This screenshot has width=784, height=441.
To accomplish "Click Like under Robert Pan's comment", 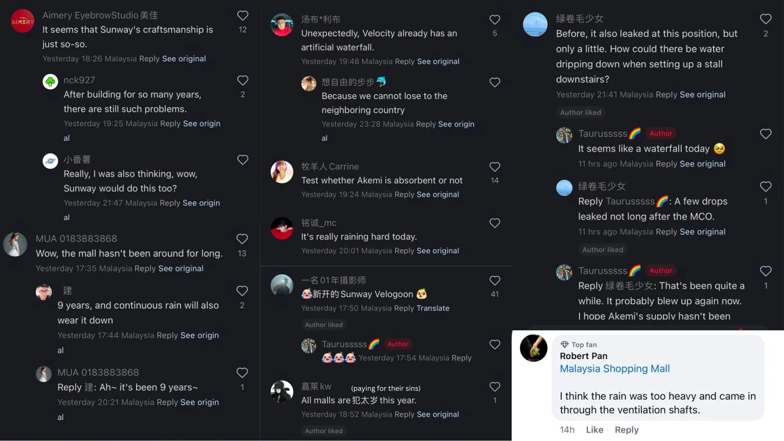I will click(594, 430).
